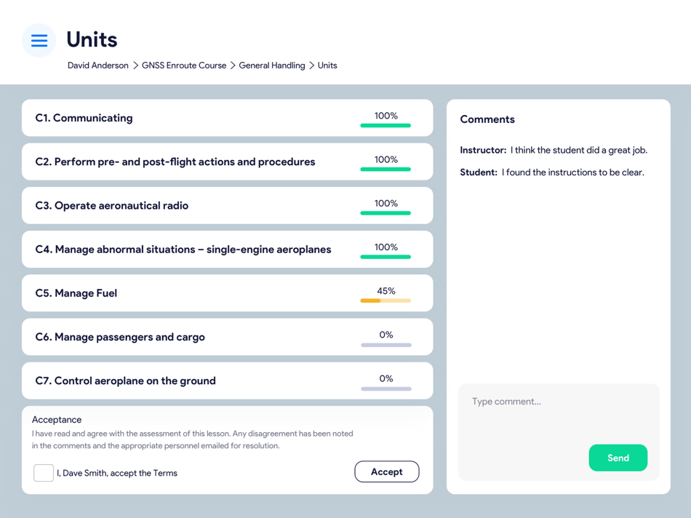Click the 45% value for Manage Fuel
This screenshot has height=518, width=691.
tap(386, 291)
